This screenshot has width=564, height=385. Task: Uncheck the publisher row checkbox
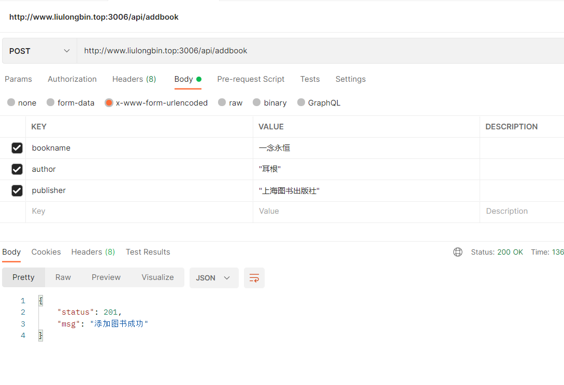coord(17,190)
